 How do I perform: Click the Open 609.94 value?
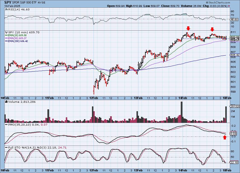[x=116, y=6]
